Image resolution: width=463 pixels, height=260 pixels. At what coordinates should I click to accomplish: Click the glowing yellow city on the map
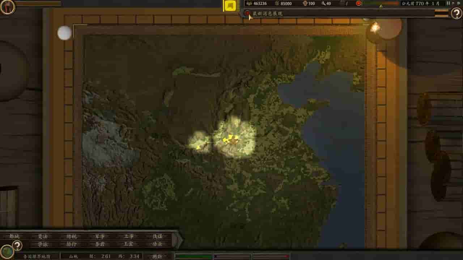coord(230,139)
